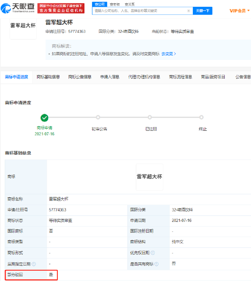
Task: Click the 雷军超大杯 trademark thumbnail at top
Action: click(x=23, y=26)
